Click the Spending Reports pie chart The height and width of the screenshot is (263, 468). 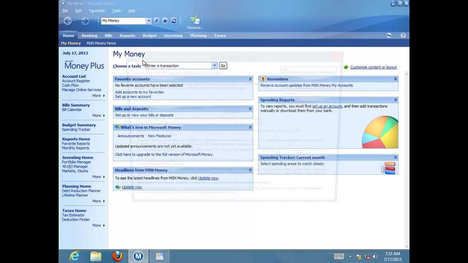pos(380,132)
